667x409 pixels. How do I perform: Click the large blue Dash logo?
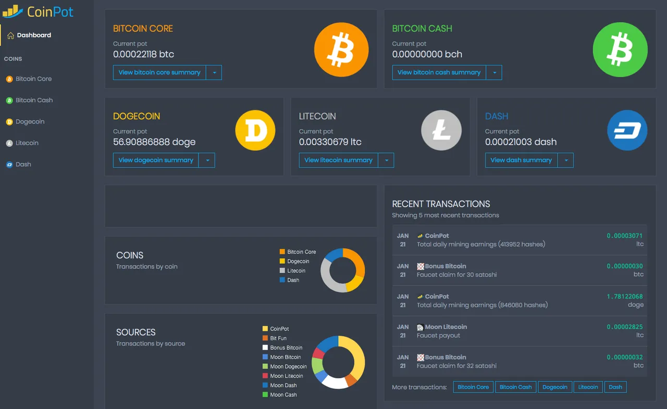[x=627, y=131]
